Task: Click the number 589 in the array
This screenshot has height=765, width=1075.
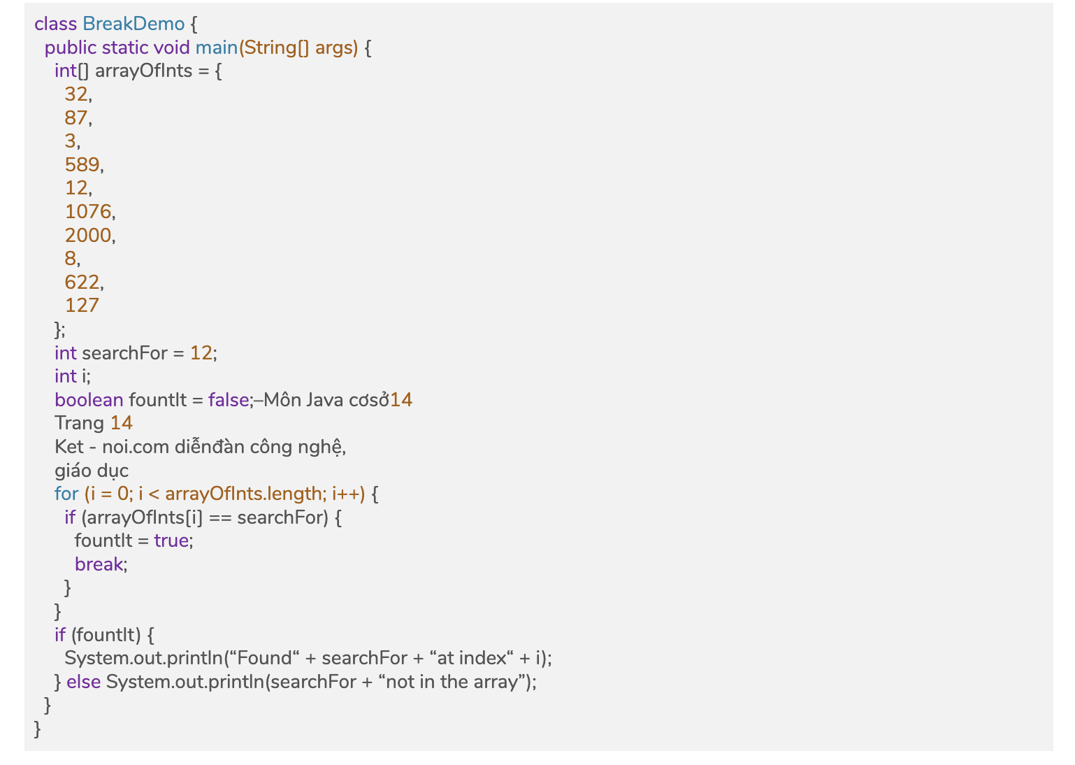Action: pos(82,164)
